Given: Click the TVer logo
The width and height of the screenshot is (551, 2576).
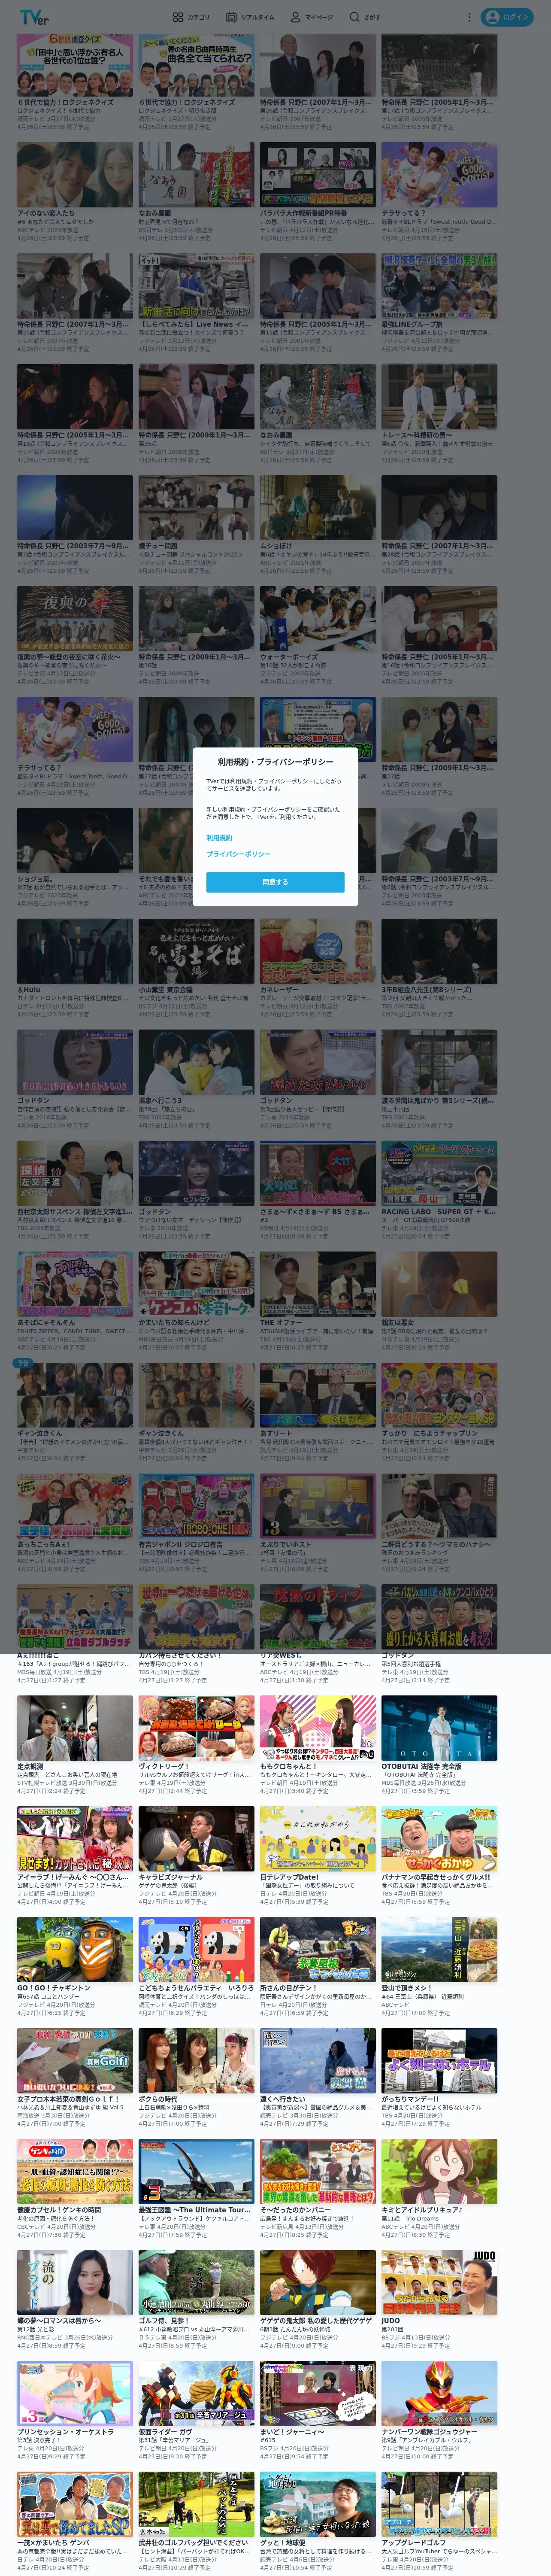Looking at the screenshot, I should pos(34,17).
